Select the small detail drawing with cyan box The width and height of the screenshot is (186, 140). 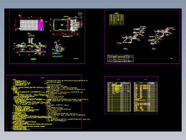pyautogui.click(x=58, y=47)
